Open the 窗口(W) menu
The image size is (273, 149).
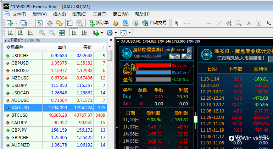121,14
